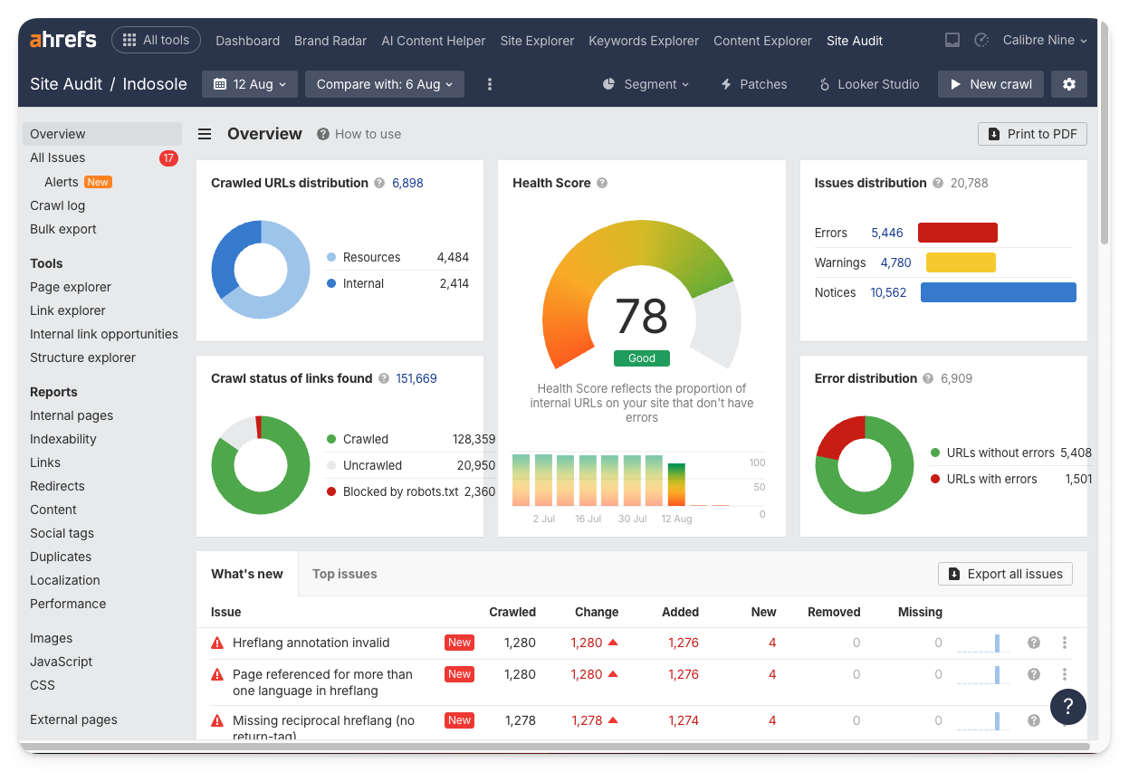Screen dimensions: 1129x772
Task: Click the notifications monitor icon in header
Action: (952, 41)
